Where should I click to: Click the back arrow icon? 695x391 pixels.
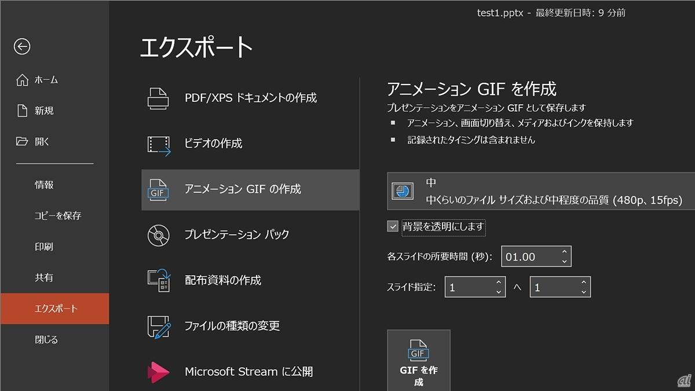(22, 47)
